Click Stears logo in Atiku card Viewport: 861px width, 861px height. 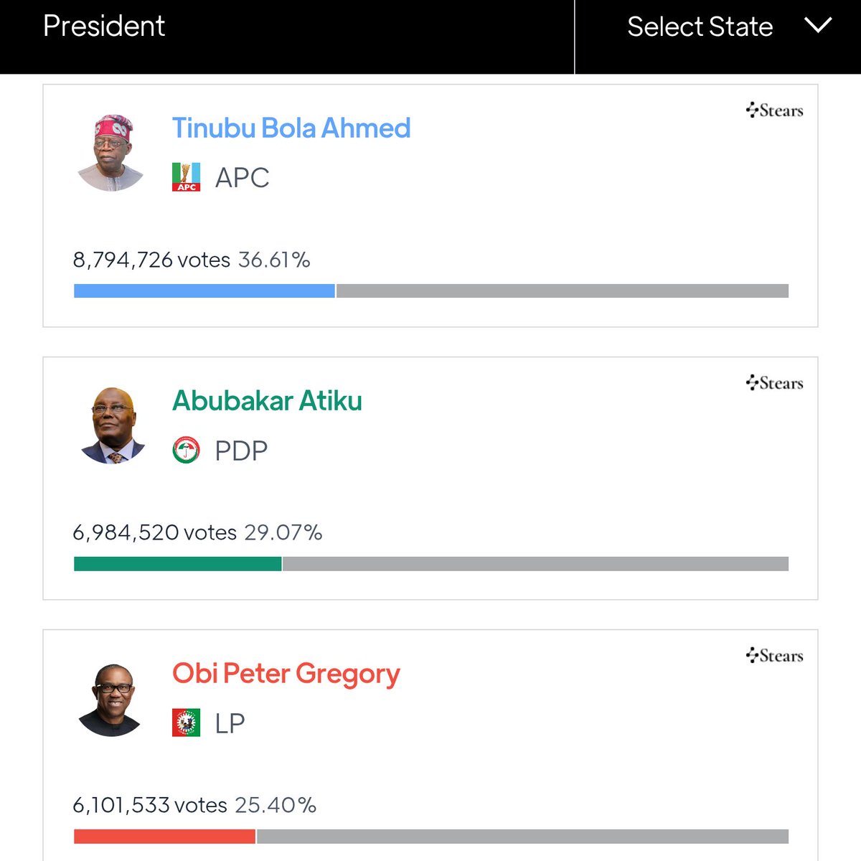pos(774,383)
